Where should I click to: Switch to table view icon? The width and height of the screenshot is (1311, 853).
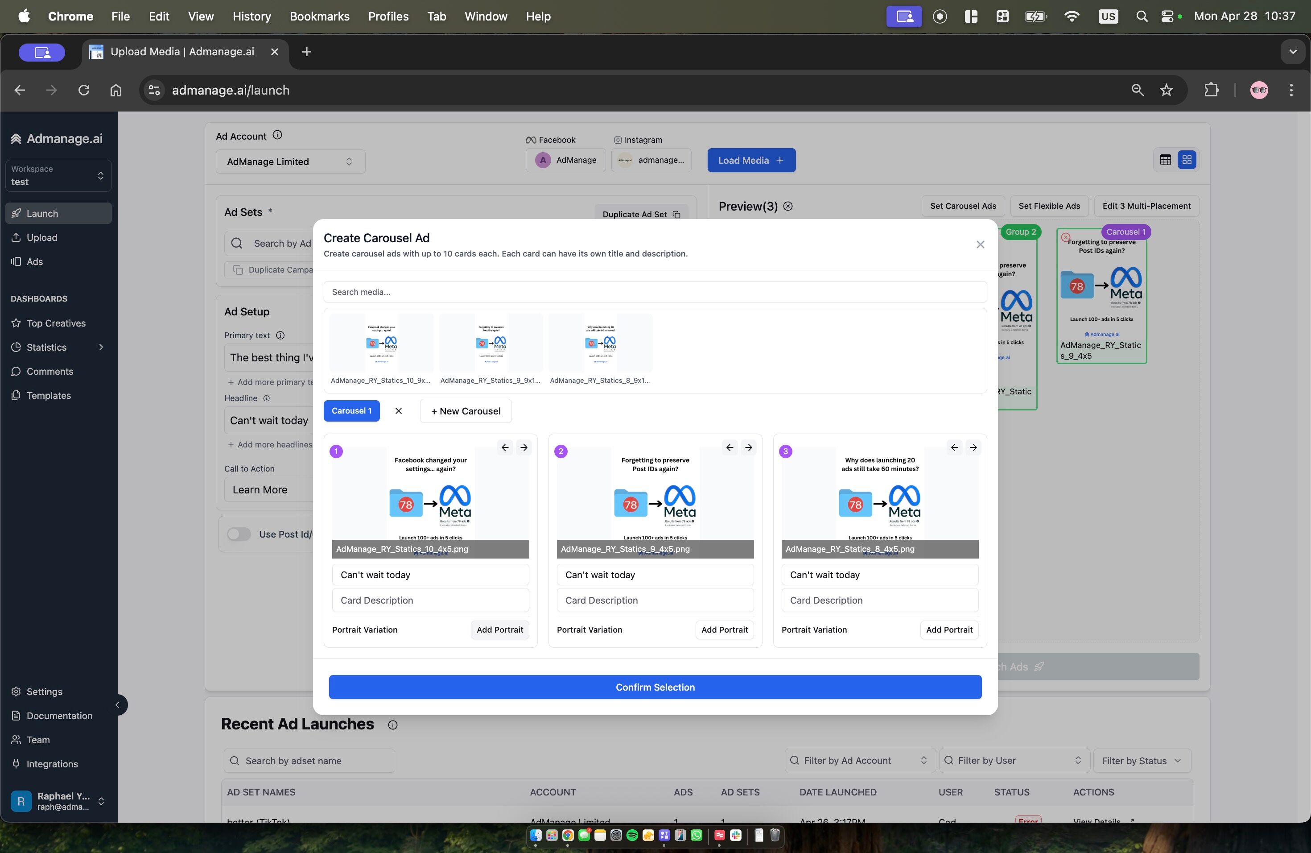tap(1165, 160)
